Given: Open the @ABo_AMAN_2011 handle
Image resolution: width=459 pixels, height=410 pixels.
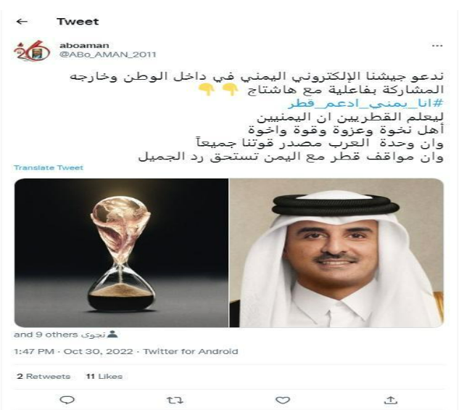Looking at the screenshot, I should (107, 54).
